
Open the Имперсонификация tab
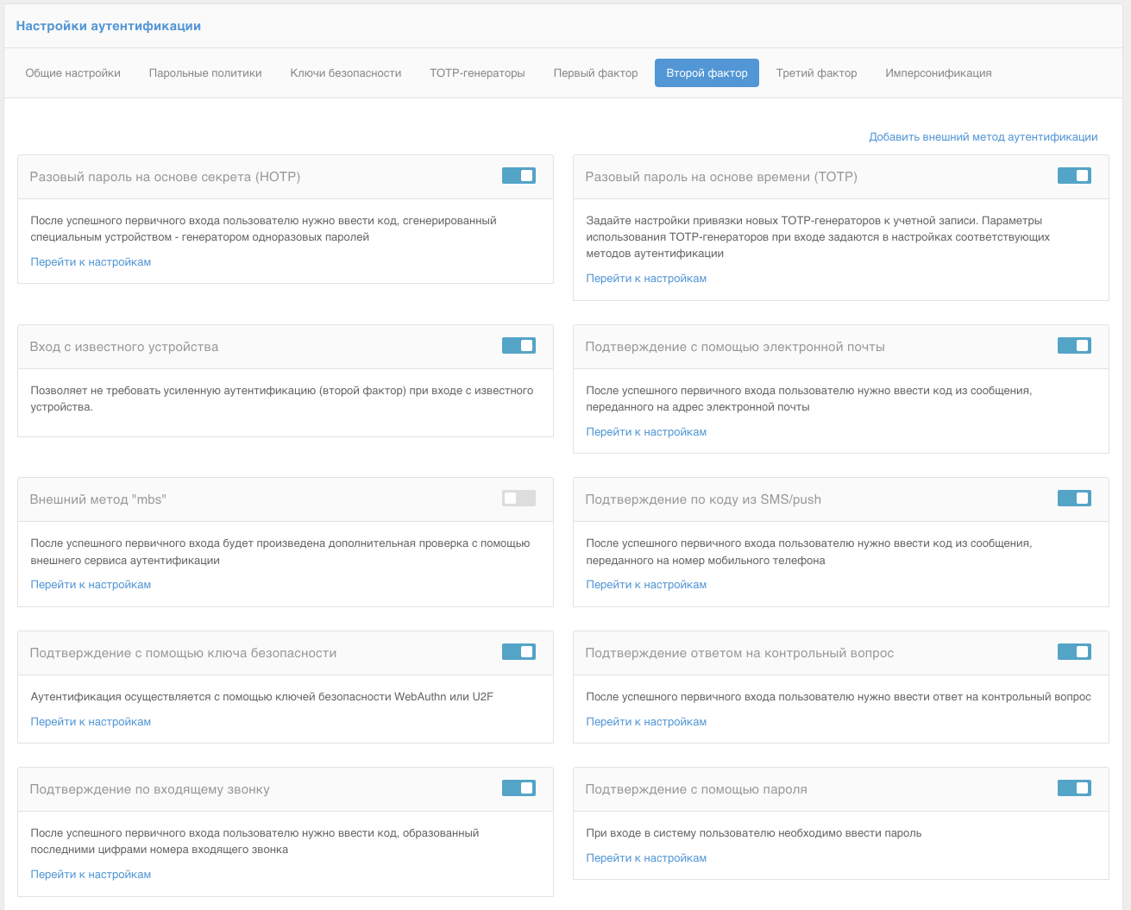tap(938, 73)
